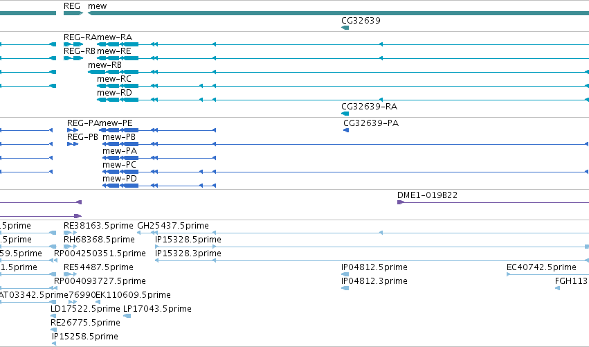The image size is (589, 347).
Task: Select the LD17522.5prime EST label
Action: pyautogui.click(x=85, y=309)
